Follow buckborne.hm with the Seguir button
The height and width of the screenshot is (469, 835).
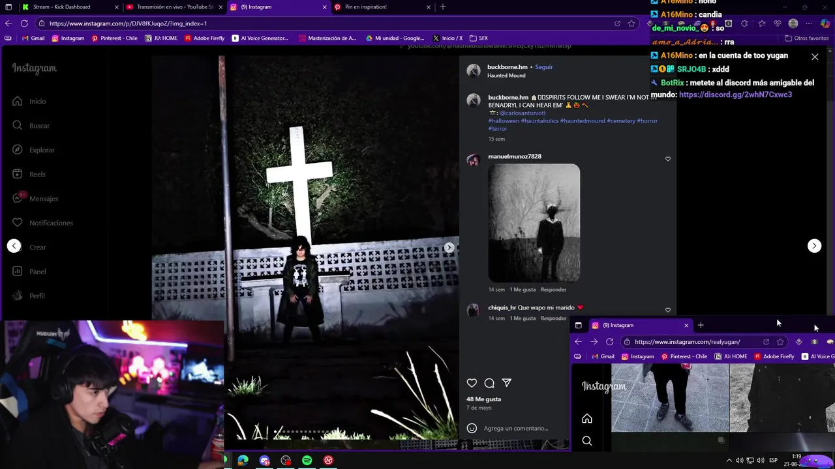(544, 67)
